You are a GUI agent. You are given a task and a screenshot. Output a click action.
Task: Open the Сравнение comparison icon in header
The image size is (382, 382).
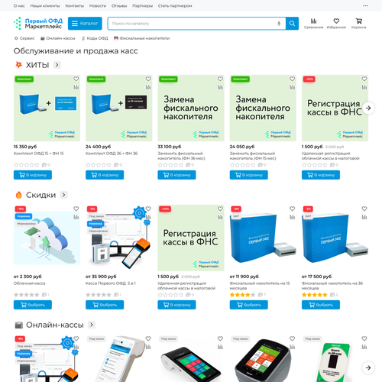click(313, 24)
